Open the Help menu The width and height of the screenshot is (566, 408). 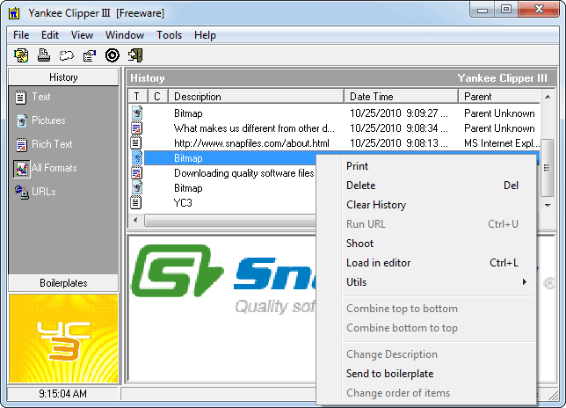[x=205, y=35]
